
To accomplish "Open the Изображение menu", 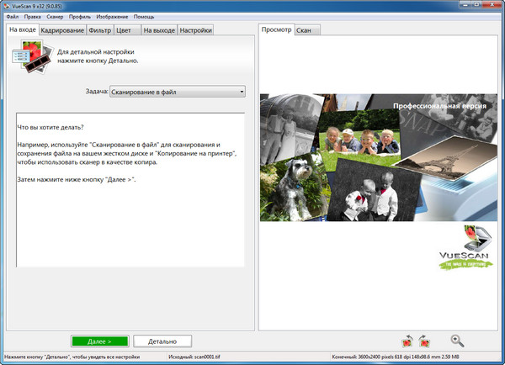I will coord(111,17).
